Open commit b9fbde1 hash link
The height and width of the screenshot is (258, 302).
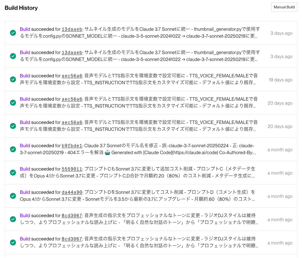click(x=72, y=146)
